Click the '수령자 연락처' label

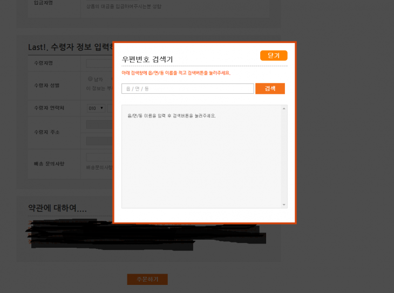pos(49,108)
